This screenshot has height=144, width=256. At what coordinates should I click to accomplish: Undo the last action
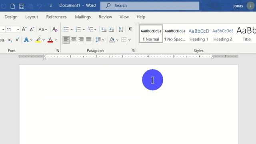click(39, 6)
